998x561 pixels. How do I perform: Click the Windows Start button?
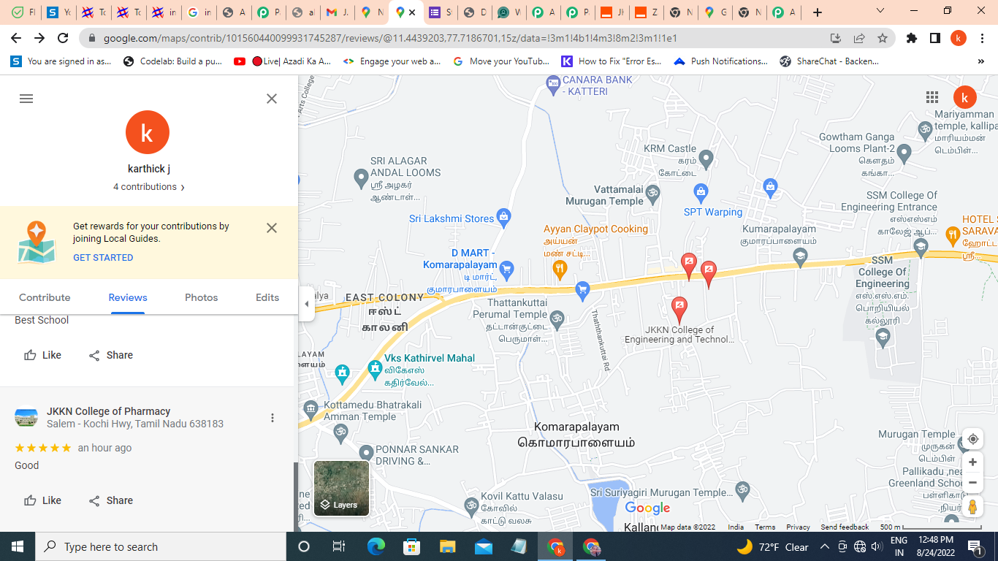pos(18,546)
